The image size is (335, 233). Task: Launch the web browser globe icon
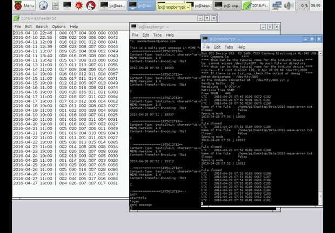point(43,5)
